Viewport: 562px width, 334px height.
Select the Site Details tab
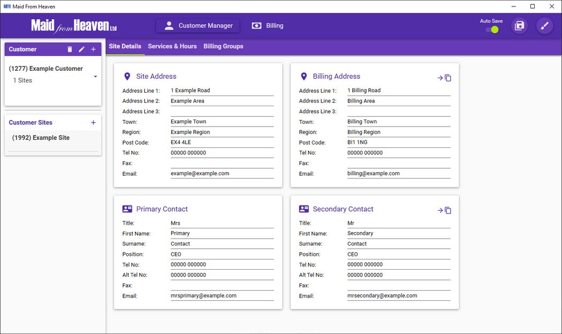125,47
